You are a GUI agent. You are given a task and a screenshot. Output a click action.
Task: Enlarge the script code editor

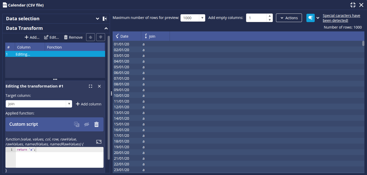(99, 142)
